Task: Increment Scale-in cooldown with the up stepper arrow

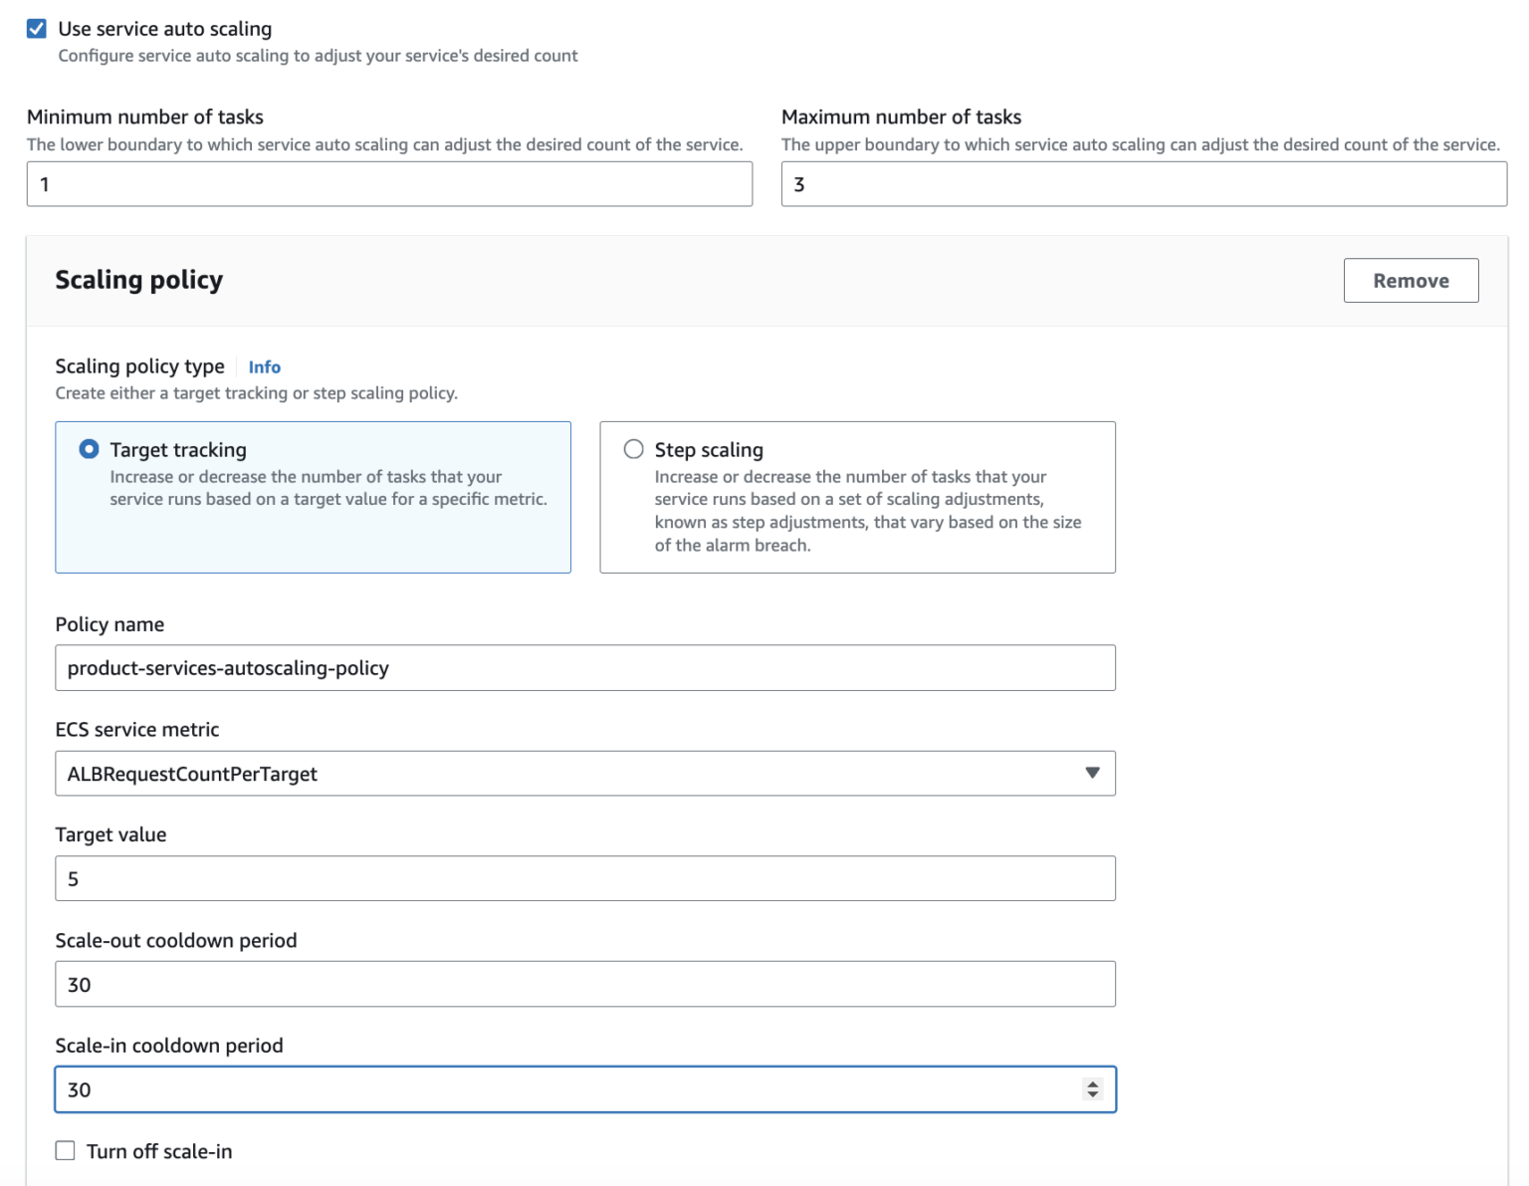Action: pos(1093,1083)
